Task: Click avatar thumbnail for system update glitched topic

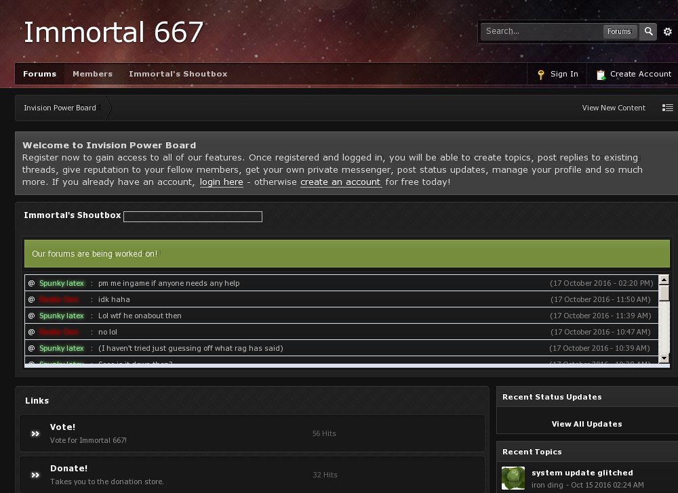Action: 513,478
